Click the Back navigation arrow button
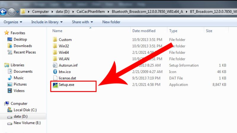 click(x=3, y=12)
